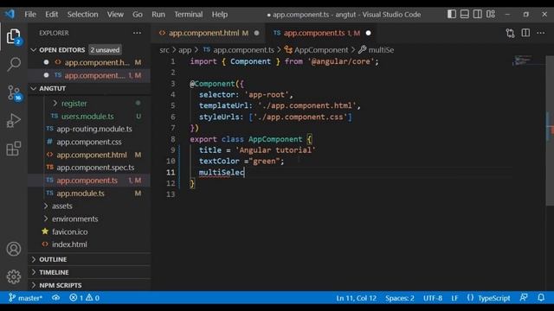This screenshot has height=311, width=554.
Task: Open the View menu
Action: pyautogui.click(x=115, y=15)
